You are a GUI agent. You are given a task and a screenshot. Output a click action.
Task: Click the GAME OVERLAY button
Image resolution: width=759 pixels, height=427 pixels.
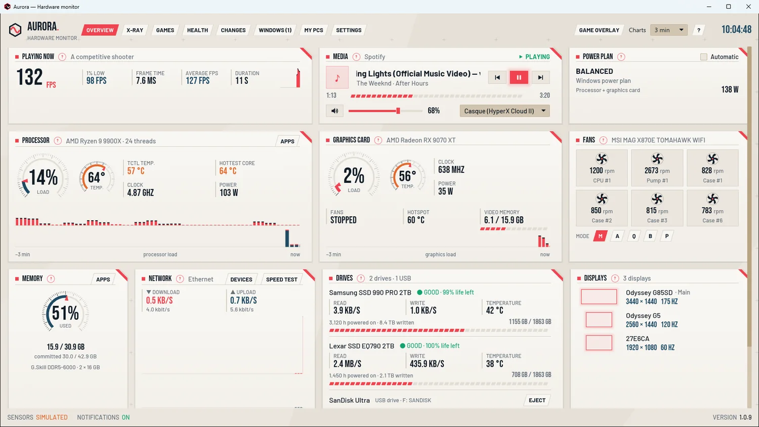(x=599, y=30)
